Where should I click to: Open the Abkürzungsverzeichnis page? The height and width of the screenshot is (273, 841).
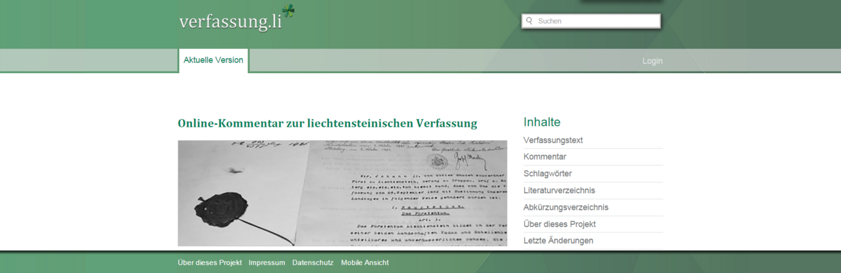pyautogui.click(x=566, y=207)
